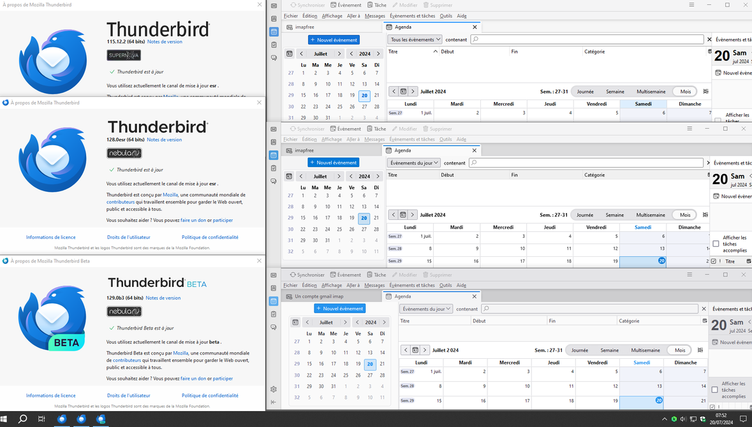This screenshot has height=427, width=752.
Task: Click 'Nouvel évènement' button in Beta window
Action: pyautogui.click(x=339, y=308)
